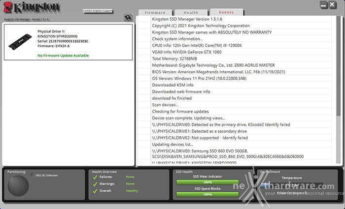Image resolution: width=345 pixels, height=209 pixels.
Task: Minimize the Kingston SSD Manager window
Action: pos(324,4)
